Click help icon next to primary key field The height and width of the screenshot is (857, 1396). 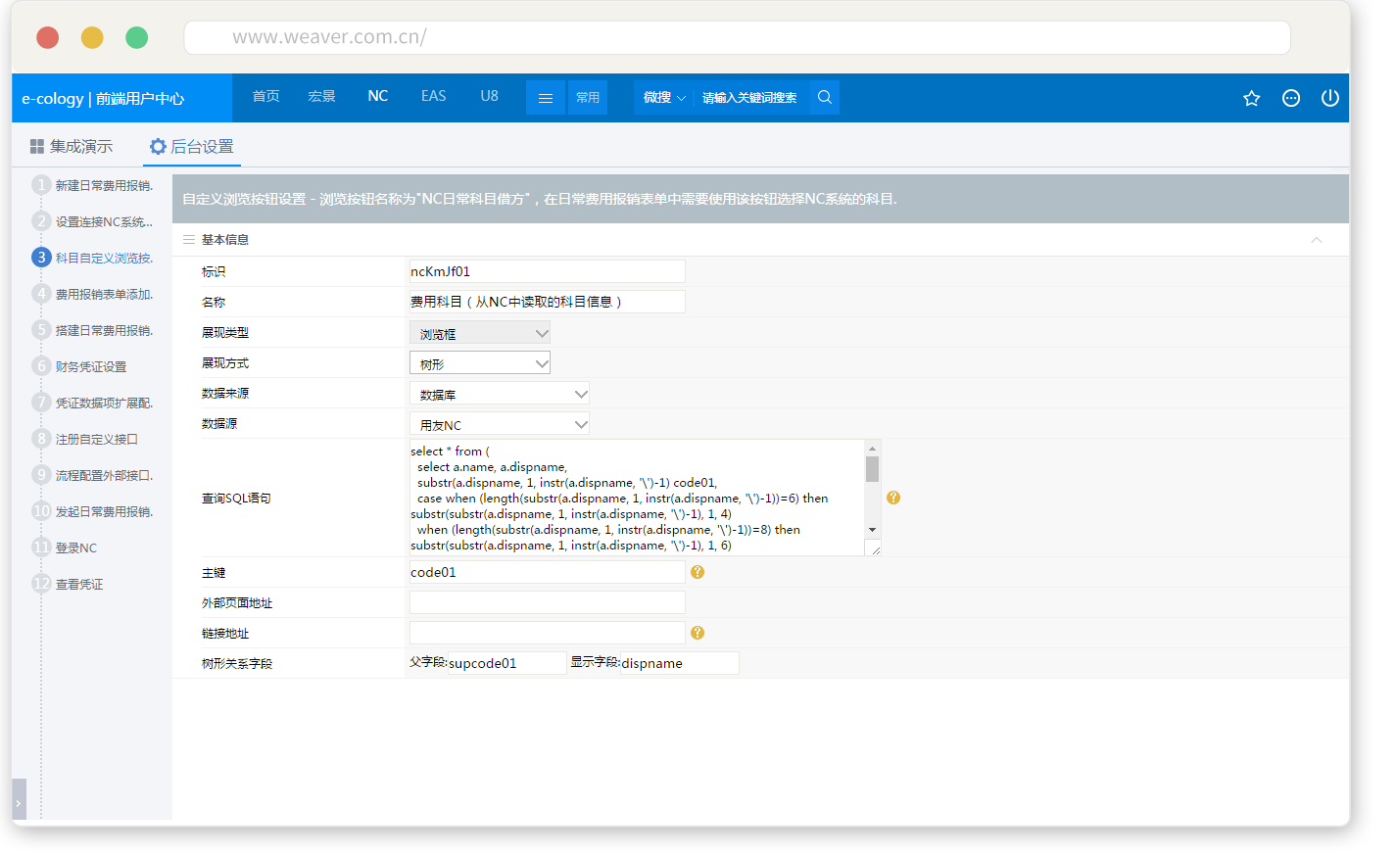click(x=698, y=572)
